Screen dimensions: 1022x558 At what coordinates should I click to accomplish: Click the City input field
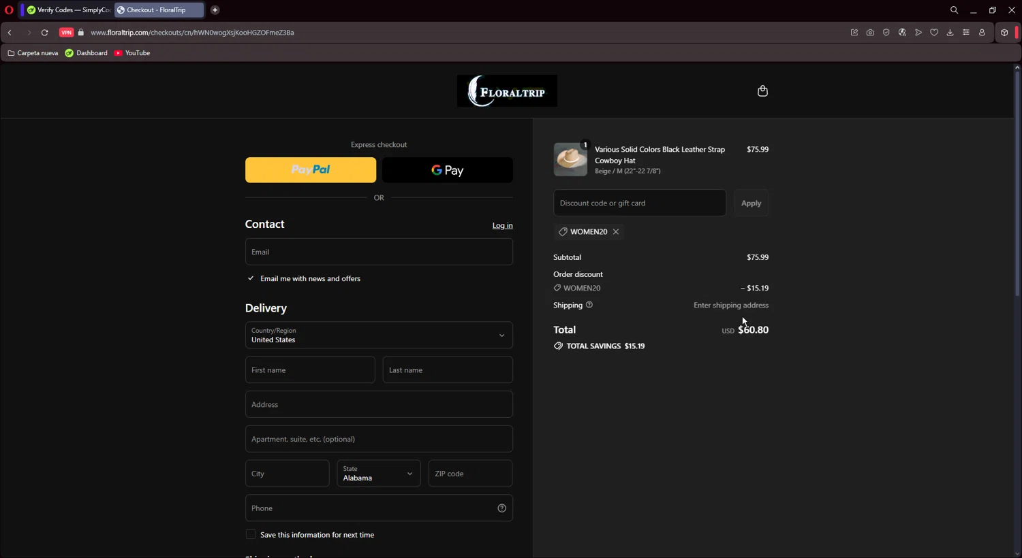(288, 474)
